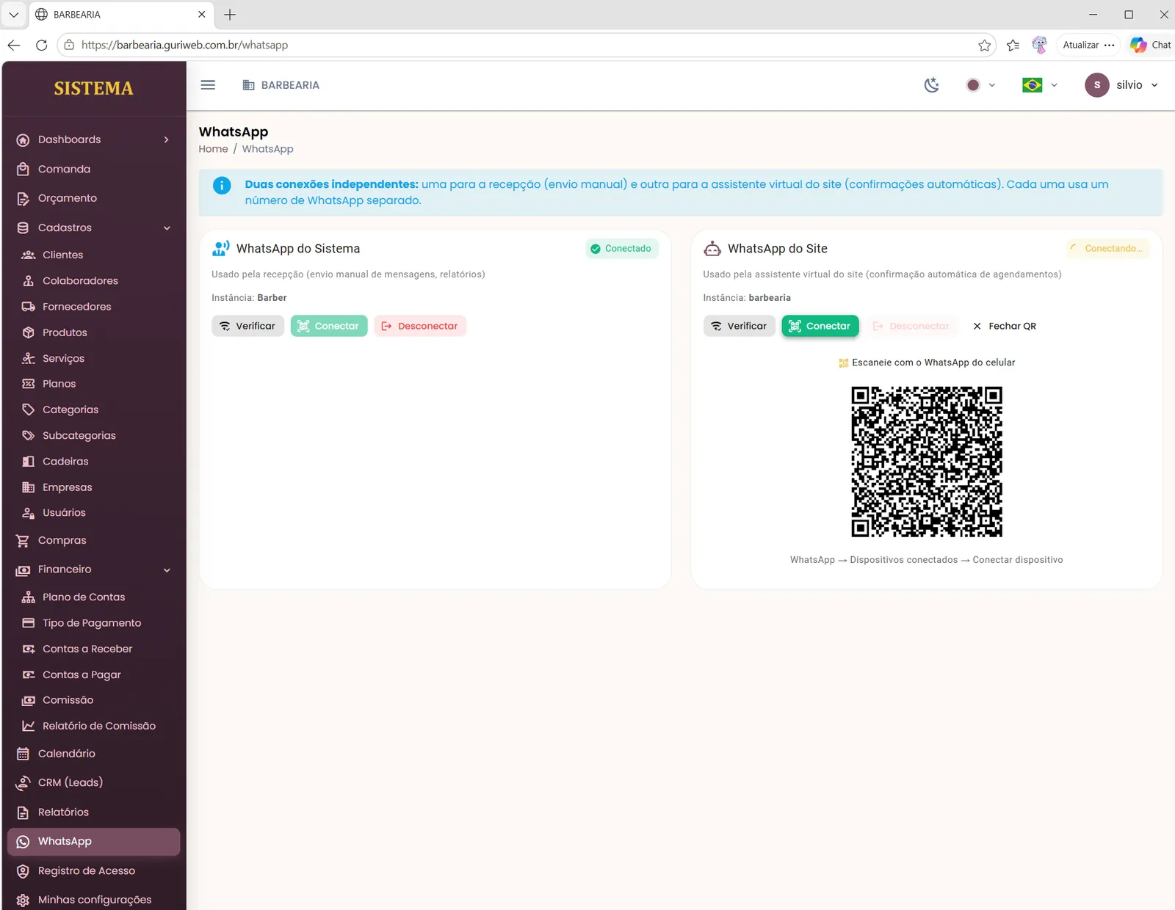Click Desconectar for WhatsApp do Sistema
Screen dimensions: 1175x910
coord(420,326)
